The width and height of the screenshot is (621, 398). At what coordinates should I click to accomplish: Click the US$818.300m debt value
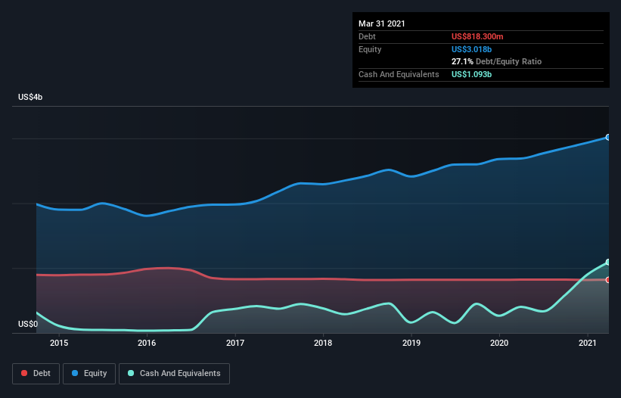click(x=477, y=36)
